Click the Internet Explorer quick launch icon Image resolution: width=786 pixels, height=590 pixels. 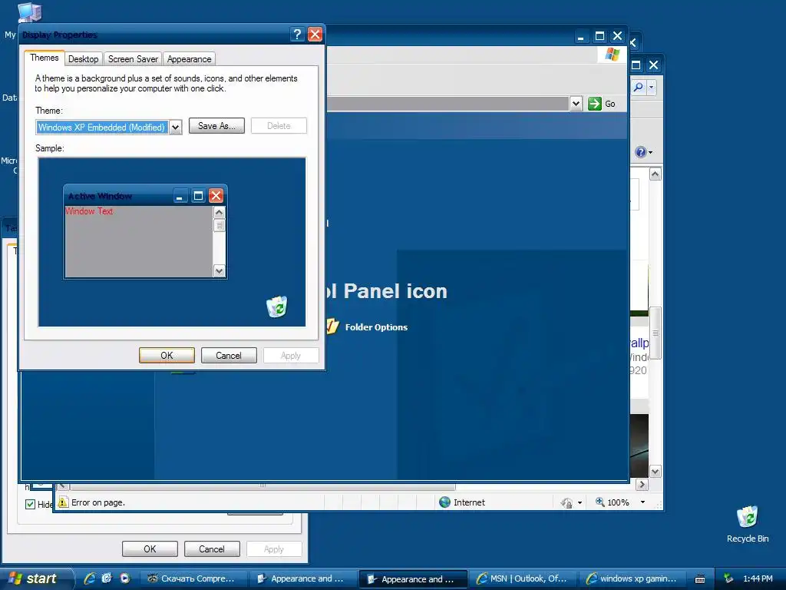coord(90,578)
